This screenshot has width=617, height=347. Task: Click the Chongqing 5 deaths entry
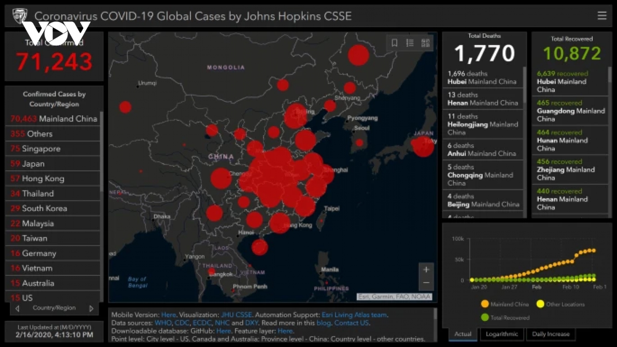tap(483, 175)
